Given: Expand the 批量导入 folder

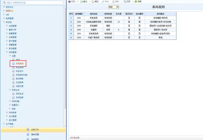Looking at the screenshot, I should coord(10,105).
